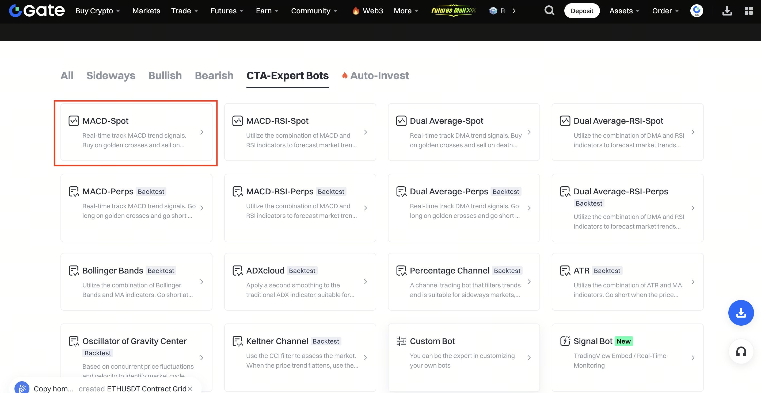Open the MACD-RSI-Spot bot card
This screenshot has height=393, width=761.
click(300, 132)
